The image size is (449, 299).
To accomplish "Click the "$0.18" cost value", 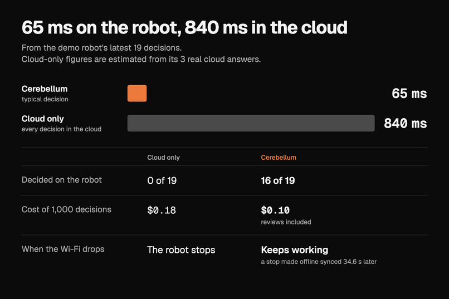I will [x=162, y=210].
